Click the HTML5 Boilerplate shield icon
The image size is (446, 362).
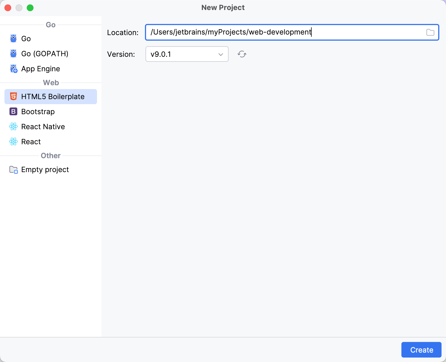tap(13, 96)
